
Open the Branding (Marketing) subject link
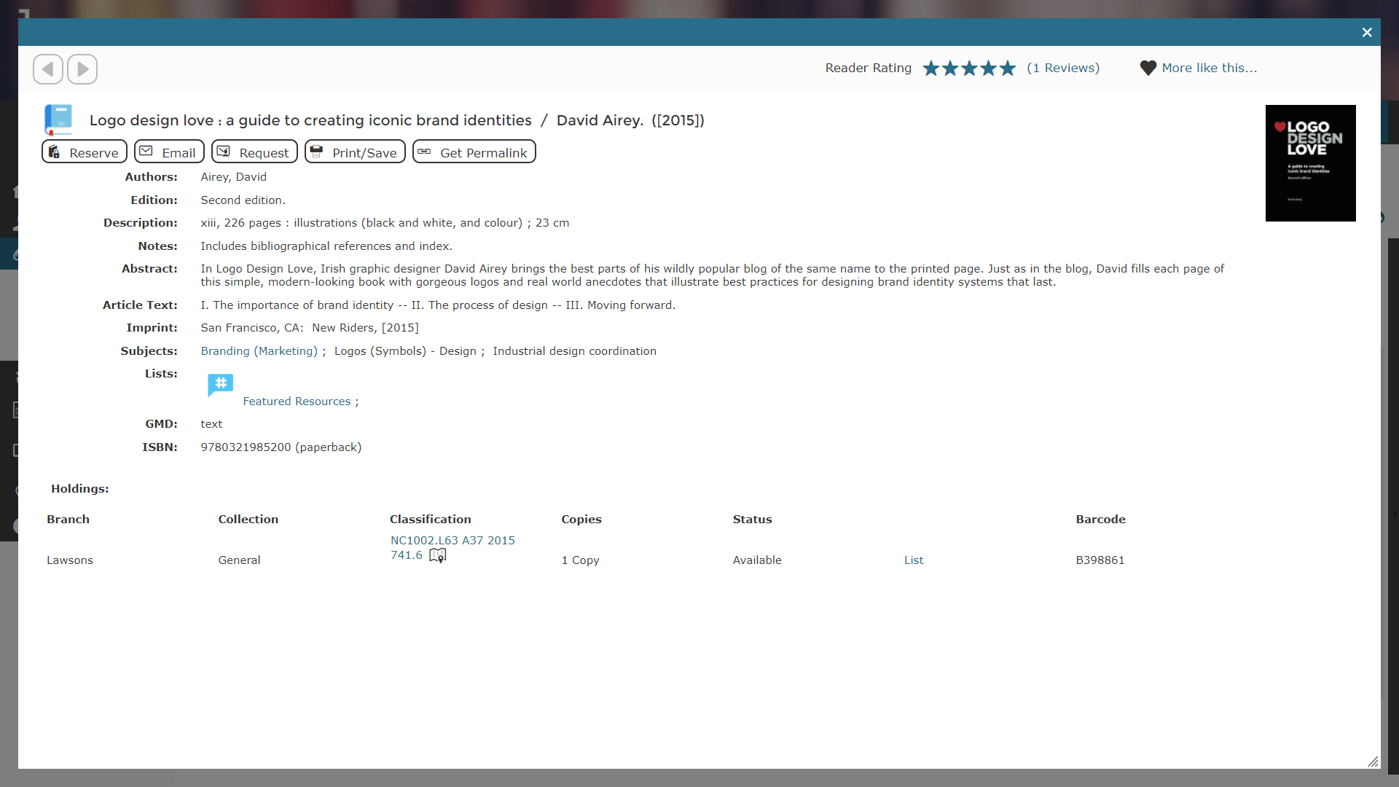[259, 351]
